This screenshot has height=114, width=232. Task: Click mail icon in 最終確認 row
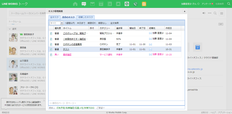[151, 54]
